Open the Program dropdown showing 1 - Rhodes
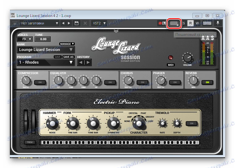 46,62
